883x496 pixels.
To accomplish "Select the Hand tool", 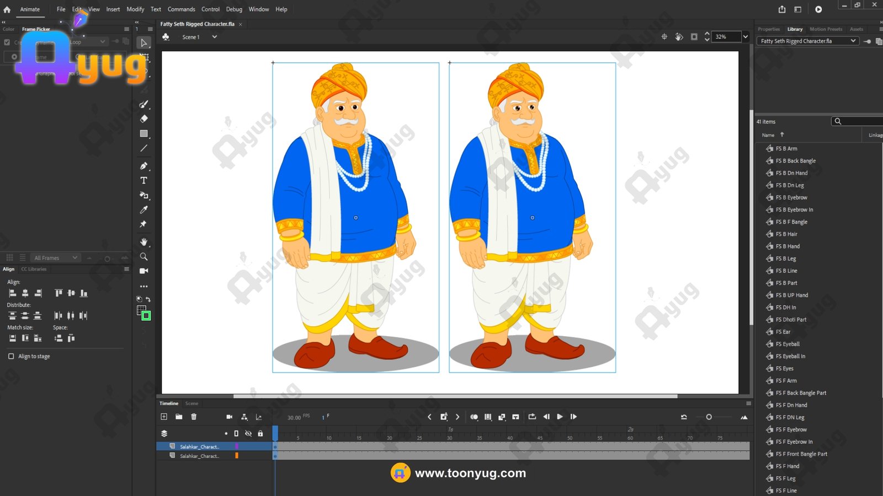I will 143,242.
